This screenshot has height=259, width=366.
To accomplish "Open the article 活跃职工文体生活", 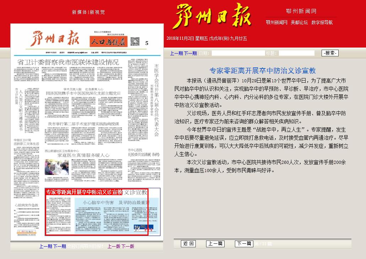I will coord(26,144).
